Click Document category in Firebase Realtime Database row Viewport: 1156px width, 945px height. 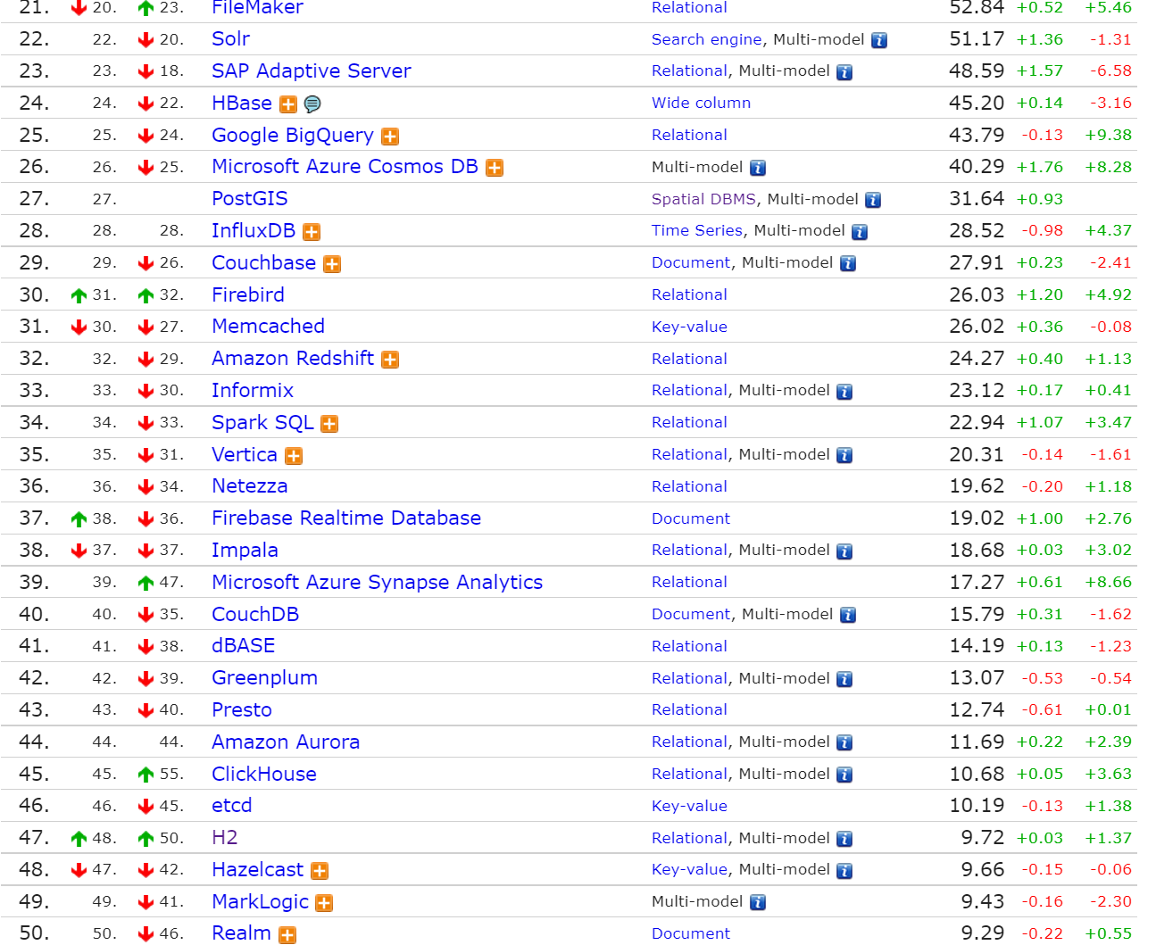tap(691, 518)
